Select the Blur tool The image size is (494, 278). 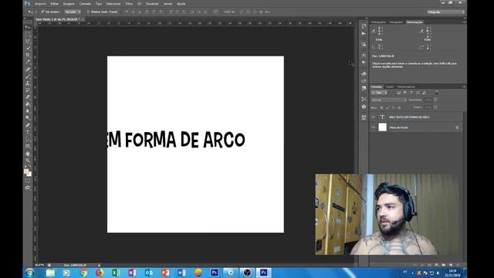coord(28,111)
